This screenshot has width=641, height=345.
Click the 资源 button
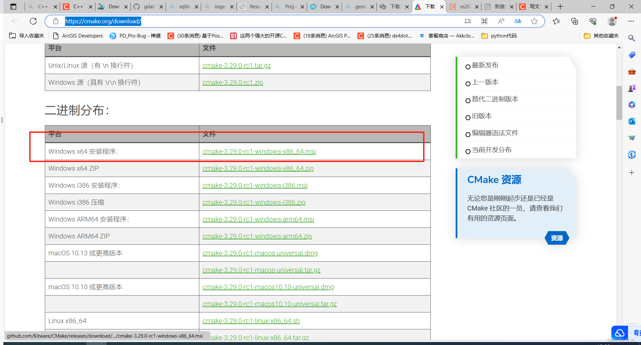[x=557, y=238]
